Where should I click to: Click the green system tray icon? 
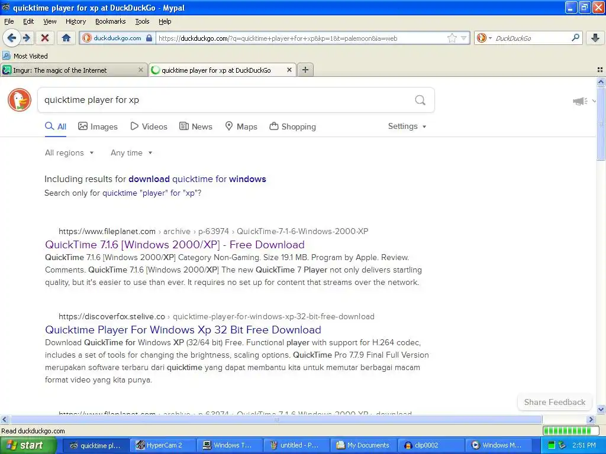pyautogui.click(x=552, y=446)
